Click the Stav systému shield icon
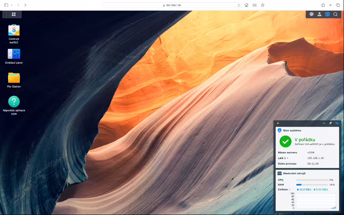The width and height of the screenshot is (344, 215). (280, 131)
